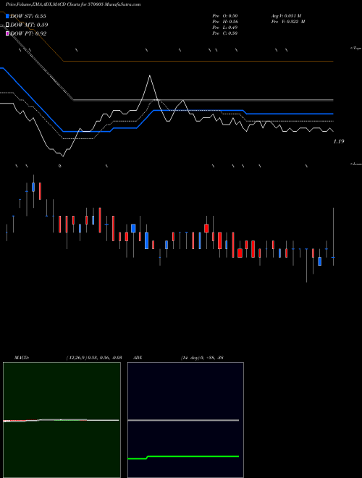Click the ADX heading label
362x478 pixels.
(x=138, y=358)
